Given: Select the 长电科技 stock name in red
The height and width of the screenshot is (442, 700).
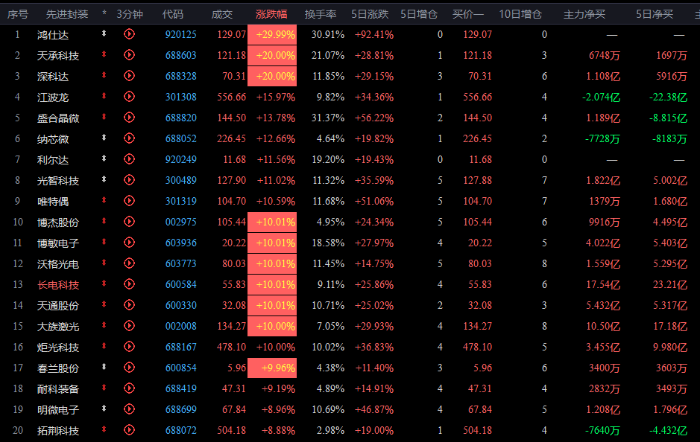Looking at the screenshot, I should click(x=58, y=285).
